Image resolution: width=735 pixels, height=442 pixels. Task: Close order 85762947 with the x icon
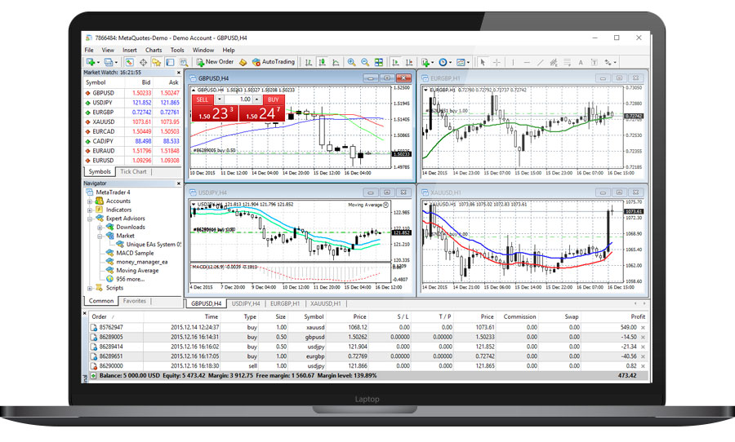click(x=642, y=327)
